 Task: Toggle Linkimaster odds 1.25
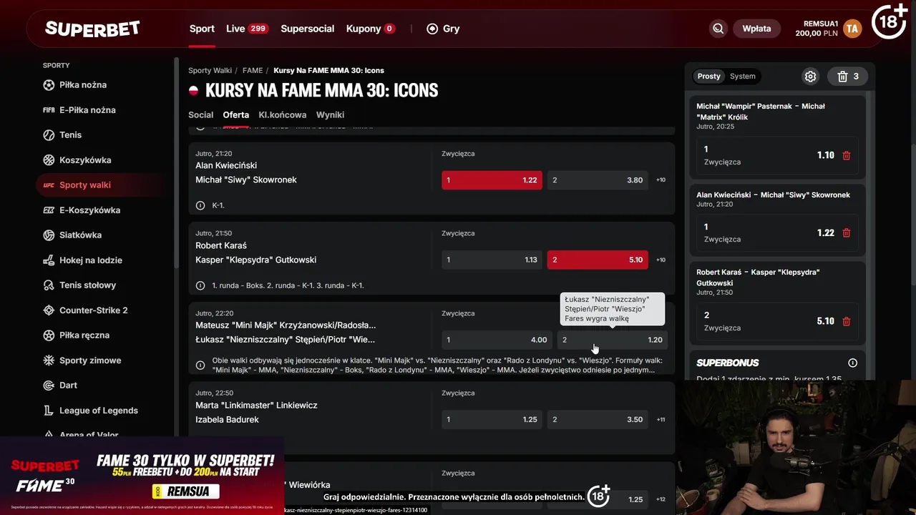coord(492,420)
